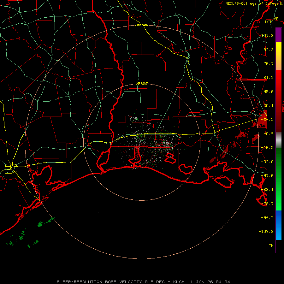Select the 30.1 legend value

coord(269,106)
